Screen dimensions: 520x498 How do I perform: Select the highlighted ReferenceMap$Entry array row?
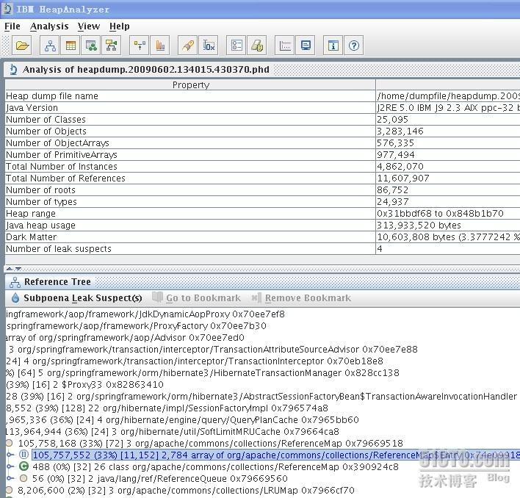(x=276, y=455)
